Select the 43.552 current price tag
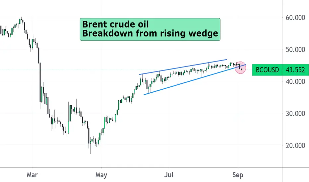The height and width of the screenshot is (182, 309). click(295, 70)
